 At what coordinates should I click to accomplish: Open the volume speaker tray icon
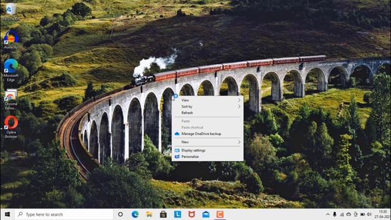[x=369, y=215]
